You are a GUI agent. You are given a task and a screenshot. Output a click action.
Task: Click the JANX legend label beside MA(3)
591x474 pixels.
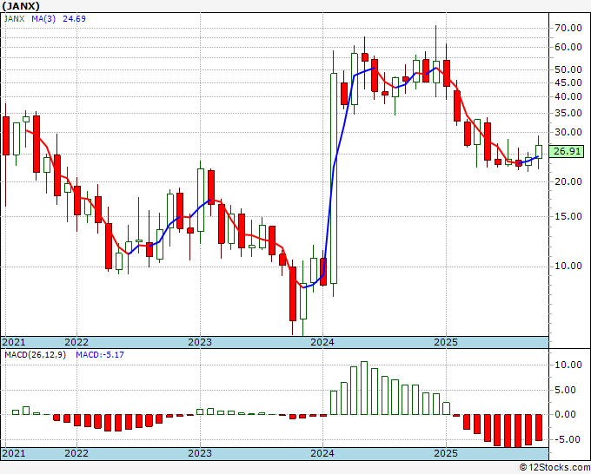(x=17, y=17)
